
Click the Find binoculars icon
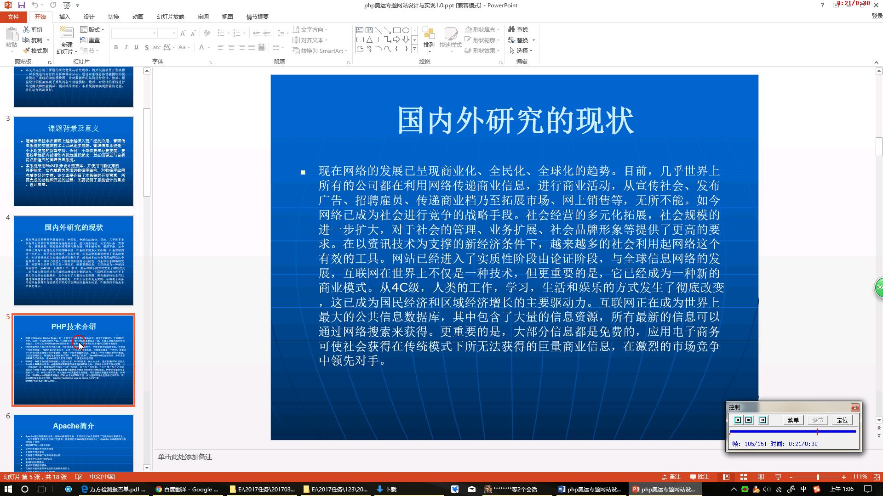(511, 29)
